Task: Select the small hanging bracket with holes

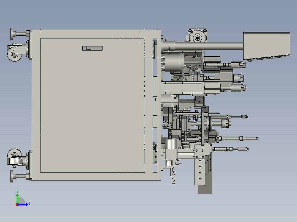Action: (x=173, y=178)
